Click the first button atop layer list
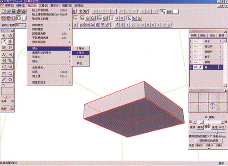This screenshot has height=166, width=228. point(194,36)
